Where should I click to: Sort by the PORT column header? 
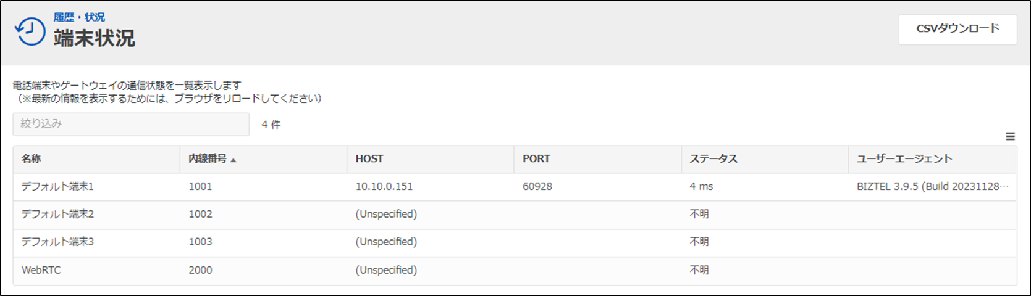(x=536, y=159)
